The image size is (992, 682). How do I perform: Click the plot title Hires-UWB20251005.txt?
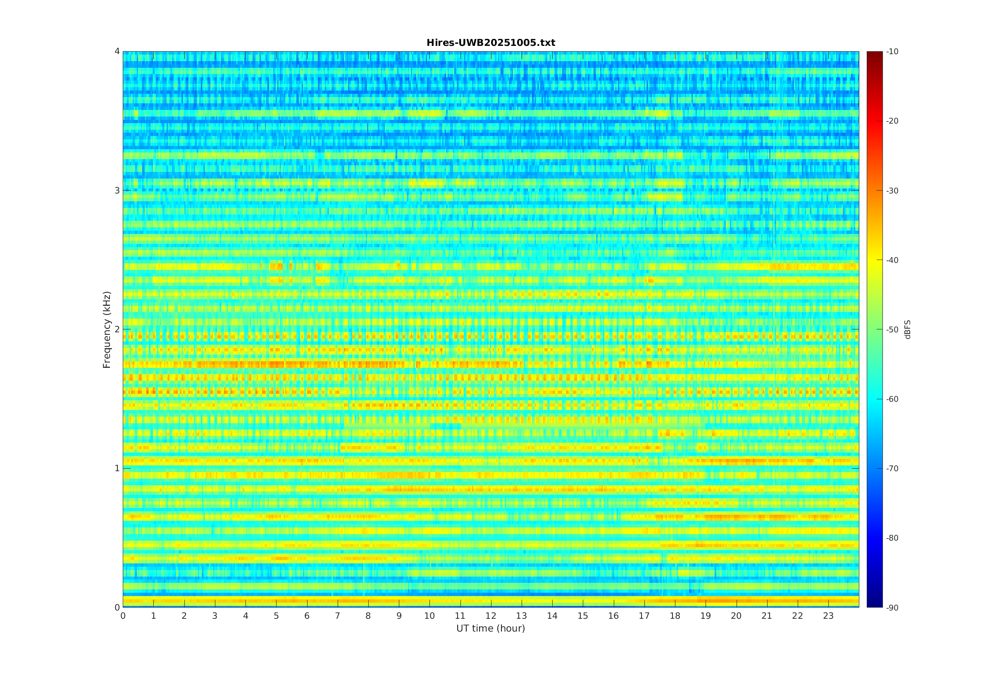click(491, 43)
